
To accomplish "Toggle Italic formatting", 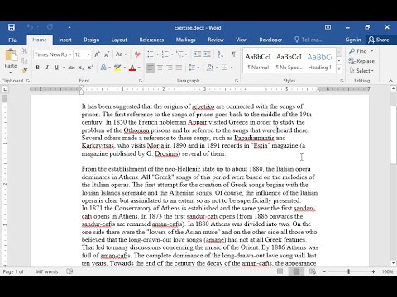I will (47, 68).
